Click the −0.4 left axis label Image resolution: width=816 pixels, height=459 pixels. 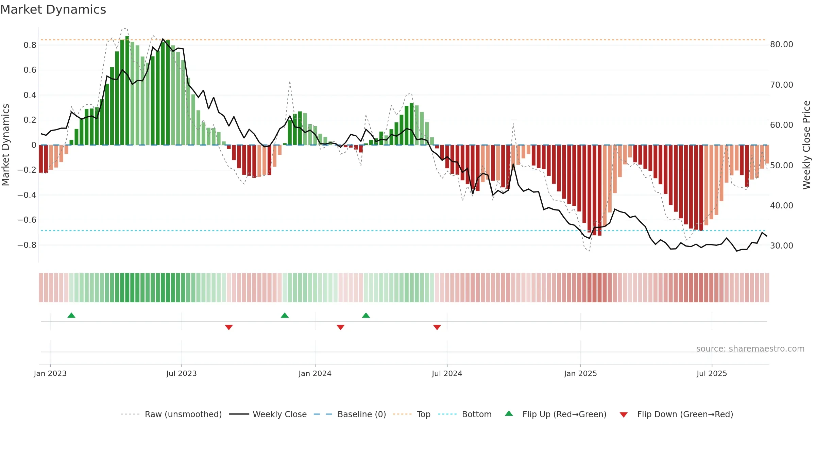[x=27, y=195]
